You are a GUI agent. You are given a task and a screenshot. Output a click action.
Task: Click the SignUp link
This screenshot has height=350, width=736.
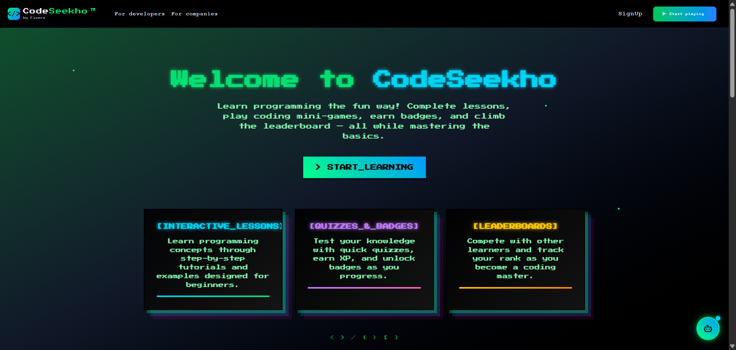(630, 14)
